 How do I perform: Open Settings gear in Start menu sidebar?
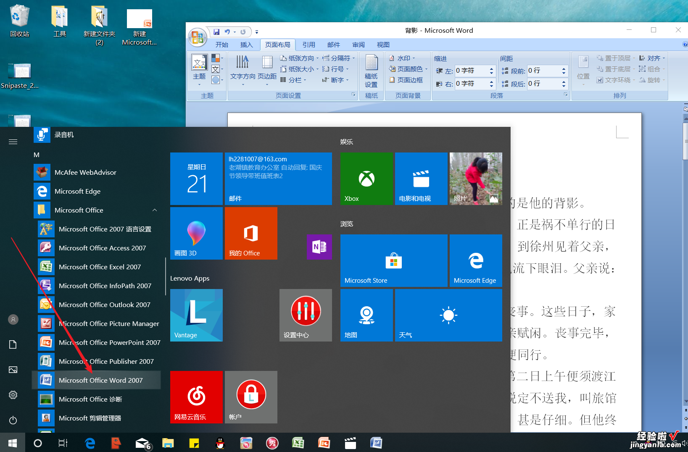(x=13, y=395)
